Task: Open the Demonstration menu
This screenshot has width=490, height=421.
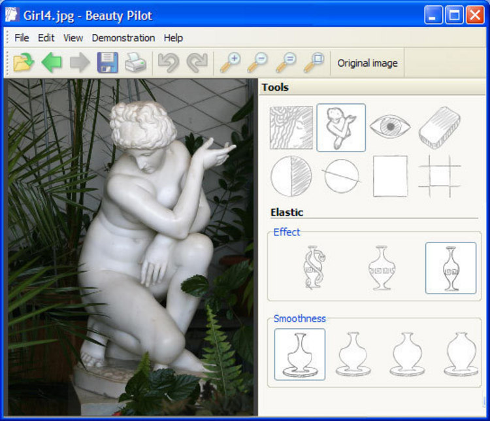Action: pos(123,38)
